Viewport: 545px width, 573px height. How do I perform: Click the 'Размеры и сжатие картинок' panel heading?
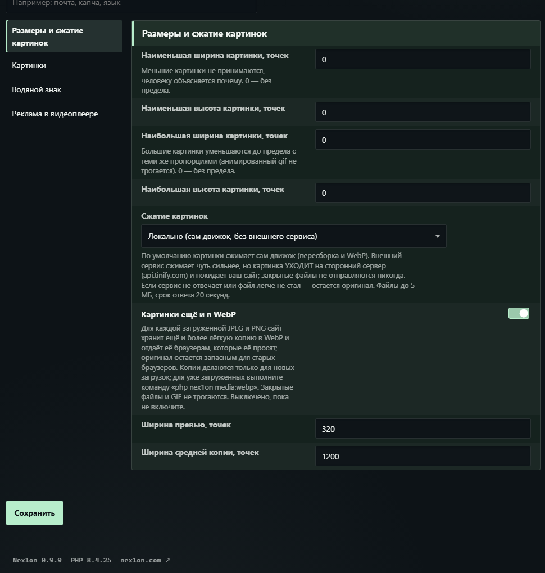[x=204, y=34]
